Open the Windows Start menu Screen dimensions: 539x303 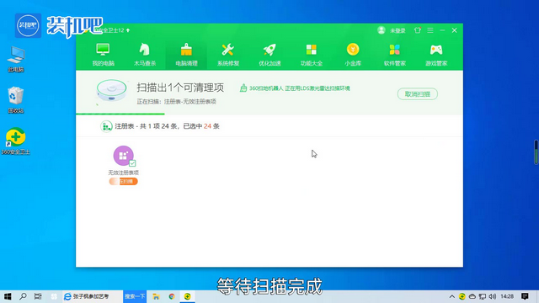pos(8,296)
